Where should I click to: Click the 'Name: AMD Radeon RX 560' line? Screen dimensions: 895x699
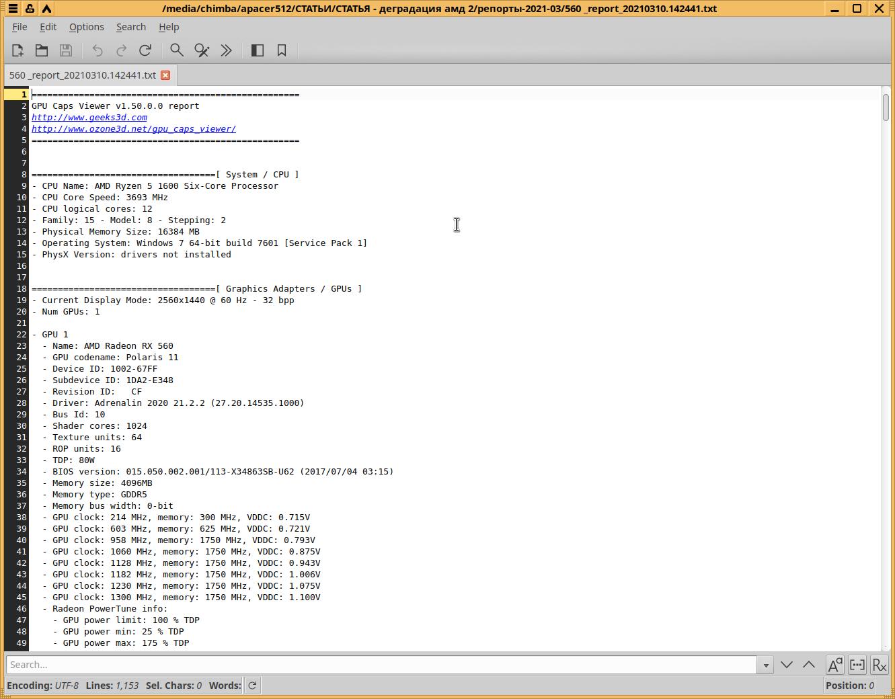click(x=108, y=346)
